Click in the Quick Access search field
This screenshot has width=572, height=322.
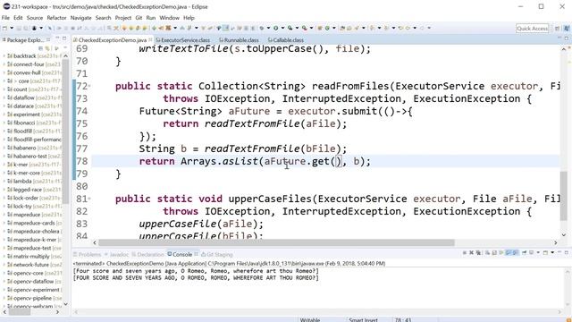click(x=533, y=28)
